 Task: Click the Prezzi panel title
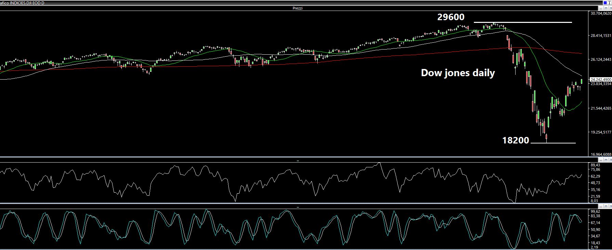pyautogui.click(x=297, y=8)
